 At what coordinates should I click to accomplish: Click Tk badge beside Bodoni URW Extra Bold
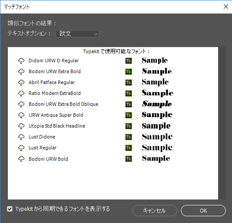point(129,72)
